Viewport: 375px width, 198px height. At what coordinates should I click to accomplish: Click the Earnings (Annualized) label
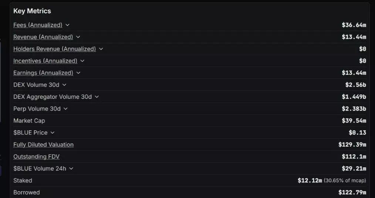coord(43,73)
